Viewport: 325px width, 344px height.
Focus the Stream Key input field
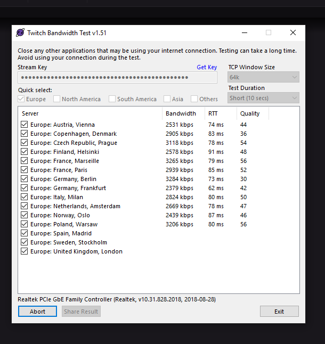[117, 77]
